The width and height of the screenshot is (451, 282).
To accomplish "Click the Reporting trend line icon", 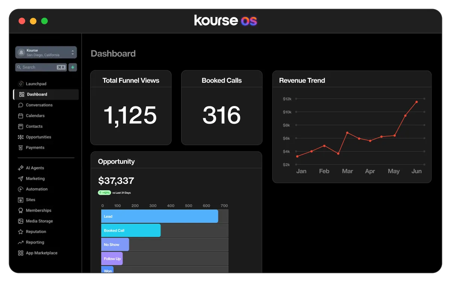I will [21, 243].
